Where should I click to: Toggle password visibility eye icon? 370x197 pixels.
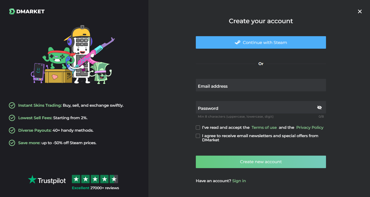319,107
